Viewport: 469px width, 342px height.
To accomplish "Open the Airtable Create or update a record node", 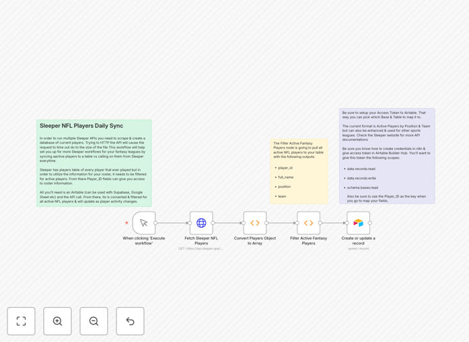I will click(x=359, y=223).
